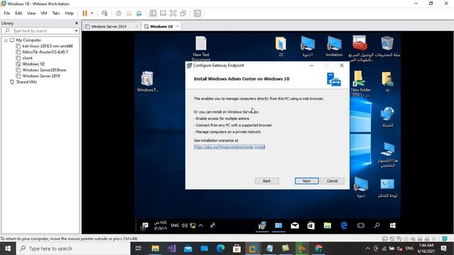This screenshot has height=255, width=454.
Task: Click the console view toolbar icon
Action: click(x=197, y=13)
